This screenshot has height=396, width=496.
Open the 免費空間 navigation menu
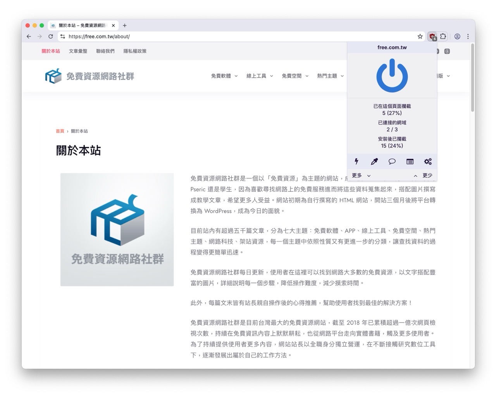coord(295,76)
